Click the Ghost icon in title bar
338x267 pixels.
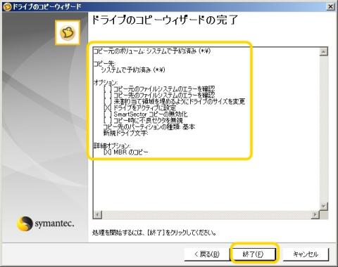point(7,7)
